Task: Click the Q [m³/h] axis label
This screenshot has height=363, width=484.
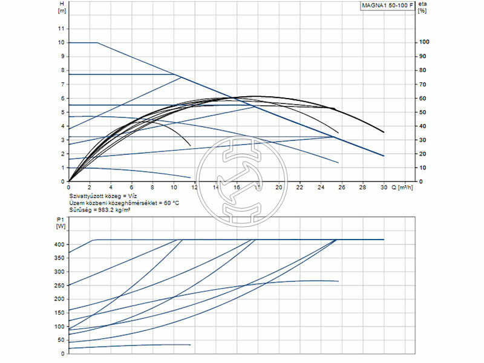Action: [x=402, y=188]
